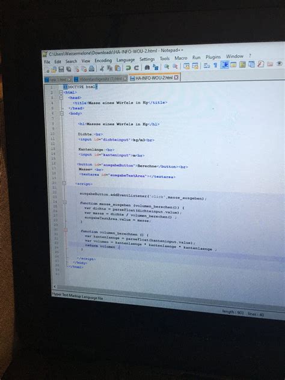Click the Close All toolbar icon

coord(84,69)
